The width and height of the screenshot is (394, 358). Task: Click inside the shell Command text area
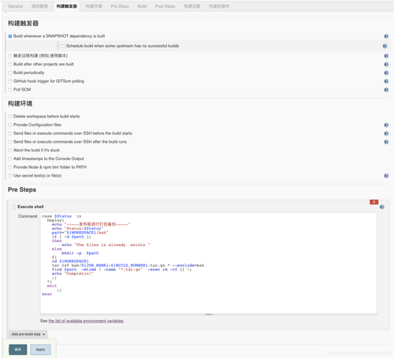[209, 263]
